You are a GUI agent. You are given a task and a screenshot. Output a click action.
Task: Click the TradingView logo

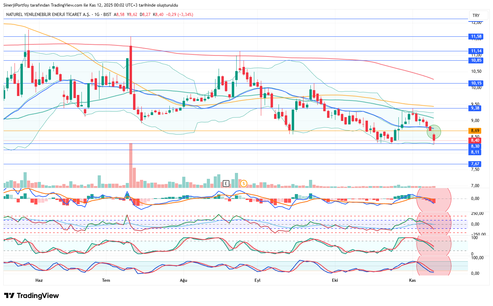[32, 296]
